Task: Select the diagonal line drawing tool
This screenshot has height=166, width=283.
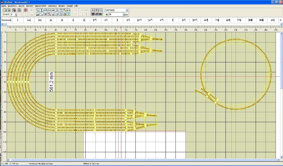Action: [x=41, y=14]
